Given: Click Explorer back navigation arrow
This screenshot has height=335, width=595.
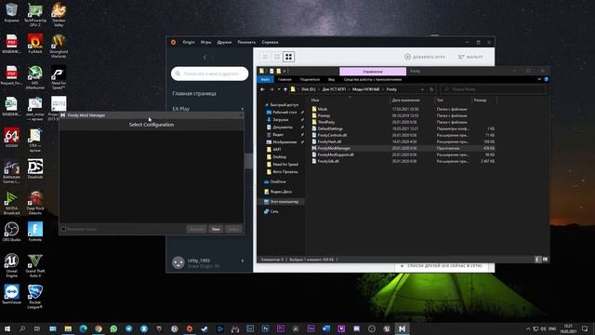Looking at the screenshot, I should click(262, 89).
